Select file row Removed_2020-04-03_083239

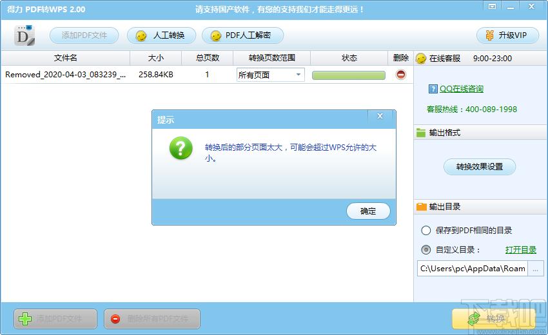[207, 74]
